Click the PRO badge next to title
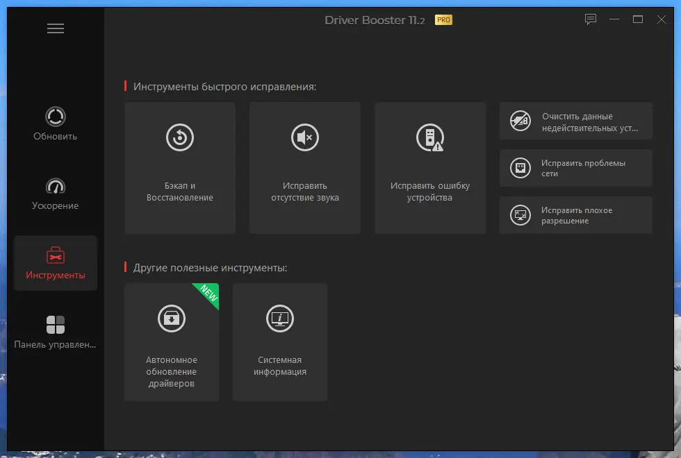This screenshot has height=458, width=681. [x=443, y=20]
